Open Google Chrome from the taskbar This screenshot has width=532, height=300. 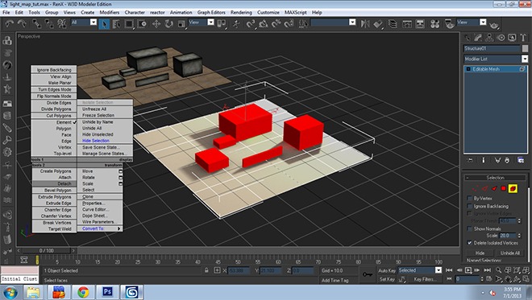pyautogui.click(x=83, y=292)
